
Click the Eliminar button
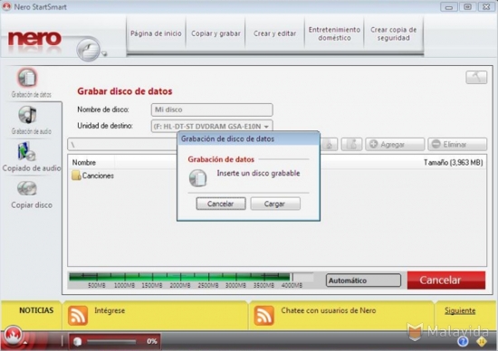tap(457, 145)
